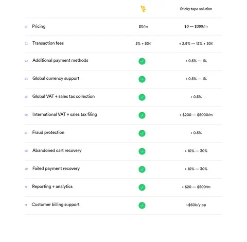Click the $0/m pricing value
The width and height of the screenshot is (247, 242).
point(143,26)
